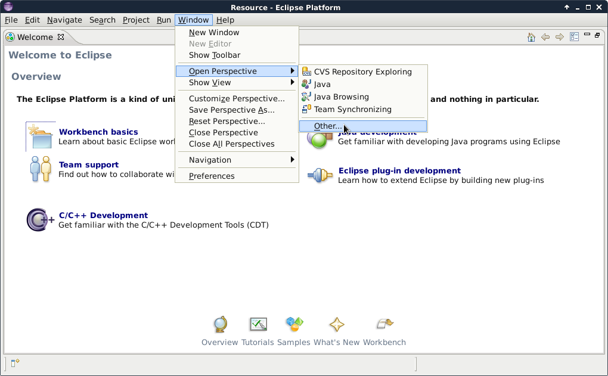Keep window above others via title bar arrow
This screenshot has height=376, width=608.
coord(566,7)
